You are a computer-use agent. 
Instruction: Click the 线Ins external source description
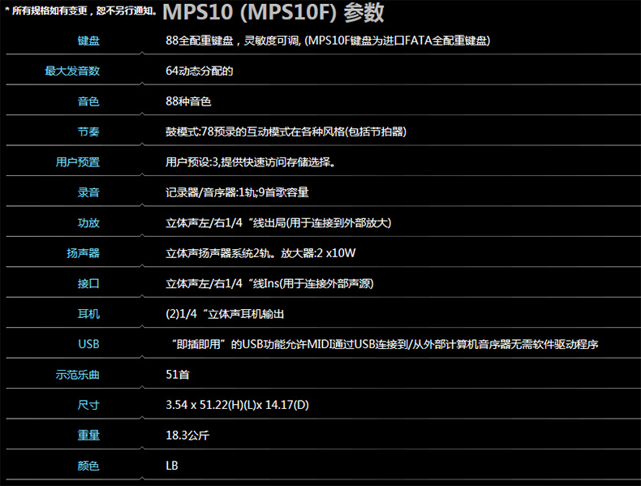pos(270,283)
